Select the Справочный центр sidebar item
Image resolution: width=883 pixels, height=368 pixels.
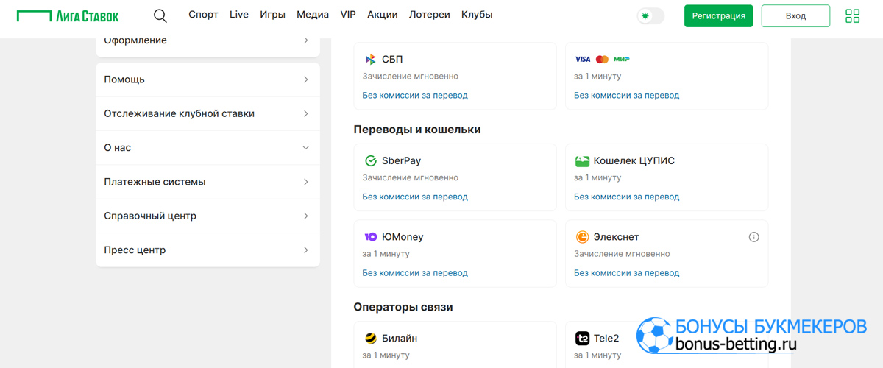click(x=208, y=216)
